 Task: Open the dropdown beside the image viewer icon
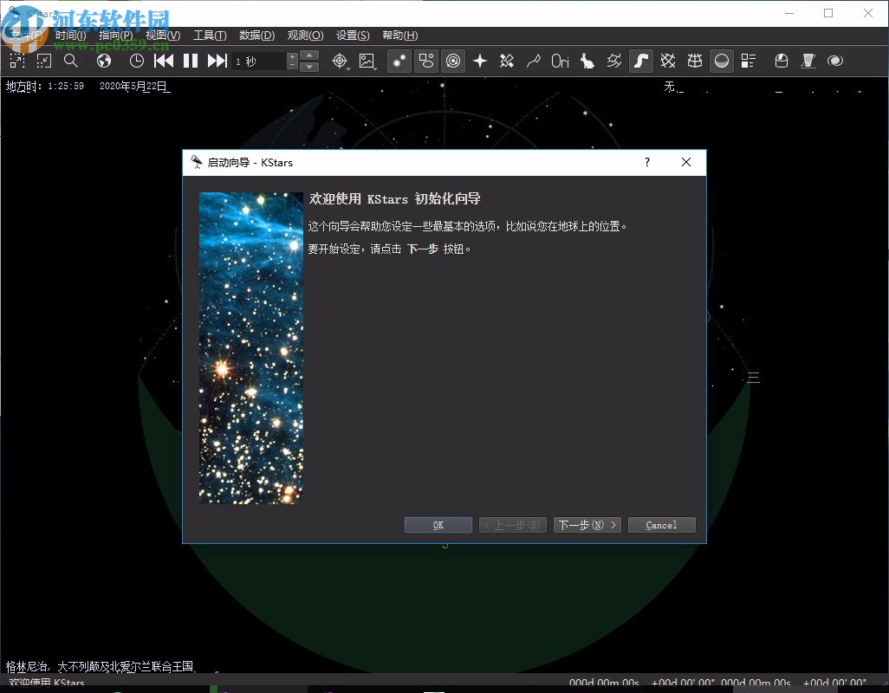click(374, 68)
